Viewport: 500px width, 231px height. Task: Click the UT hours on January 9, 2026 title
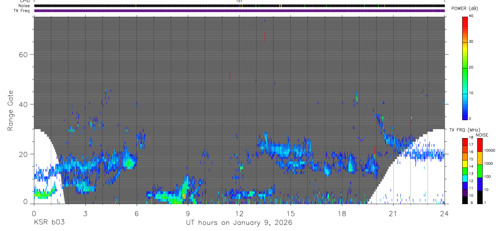[x=239, y=222]
